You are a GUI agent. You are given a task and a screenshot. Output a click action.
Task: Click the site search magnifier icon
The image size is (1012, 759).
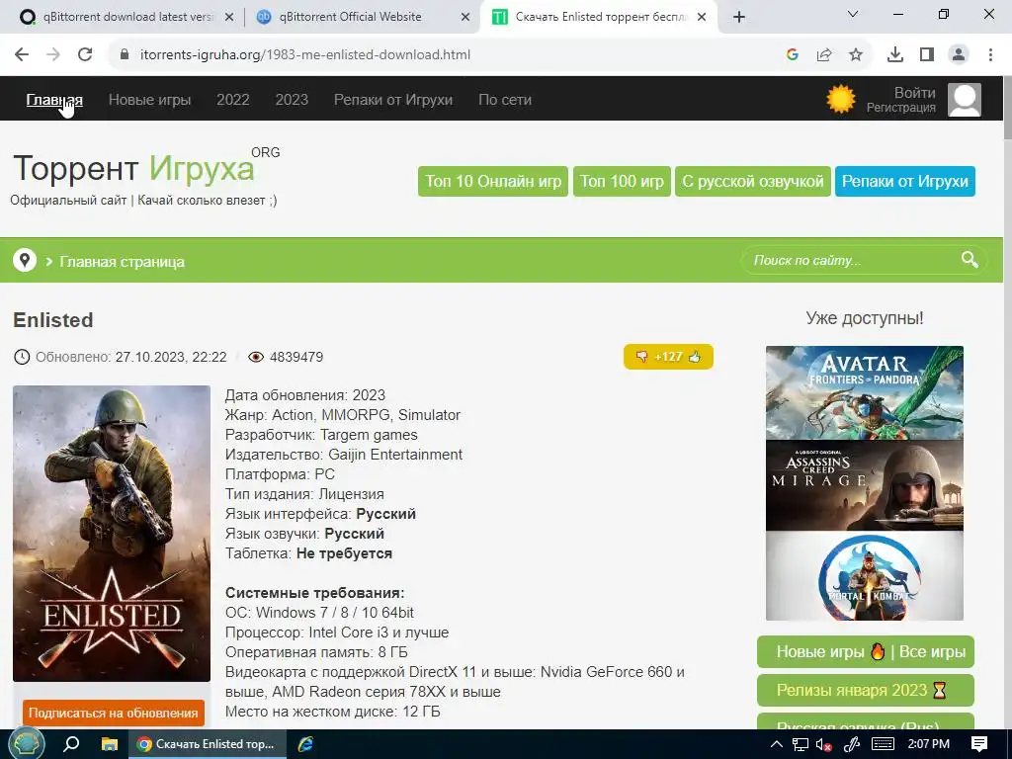(x=970, y=260)
